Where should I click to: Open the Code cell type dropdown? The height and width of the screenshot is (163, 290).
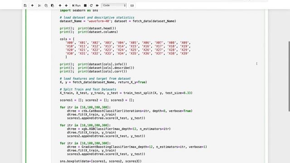[114, 5]
